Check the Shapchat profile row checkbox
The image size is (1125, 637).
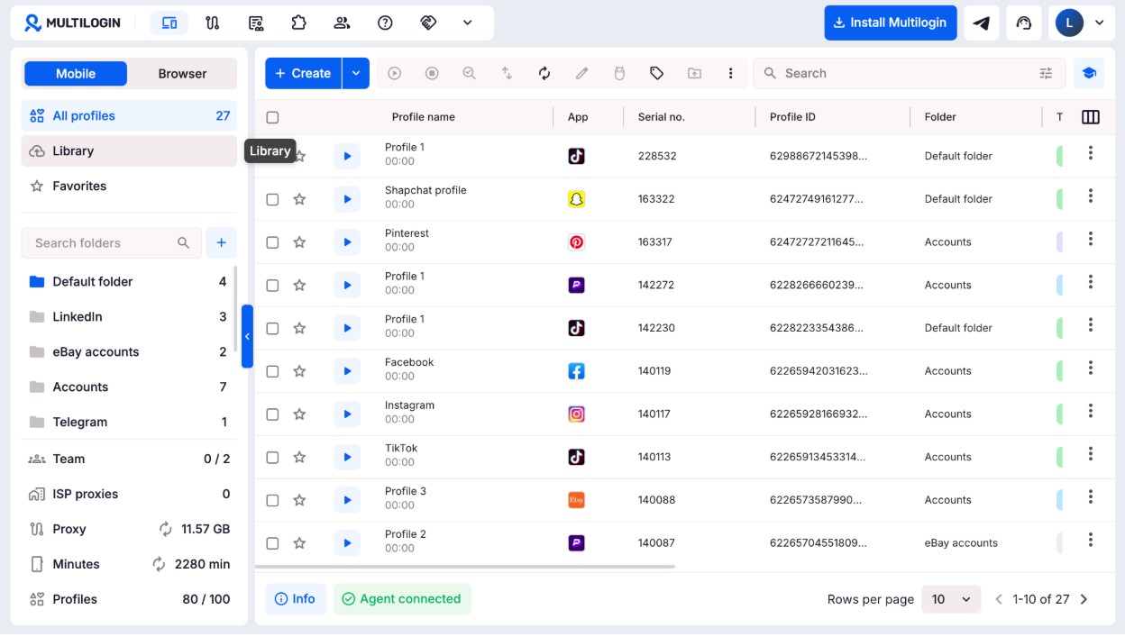tap(272, 199)
